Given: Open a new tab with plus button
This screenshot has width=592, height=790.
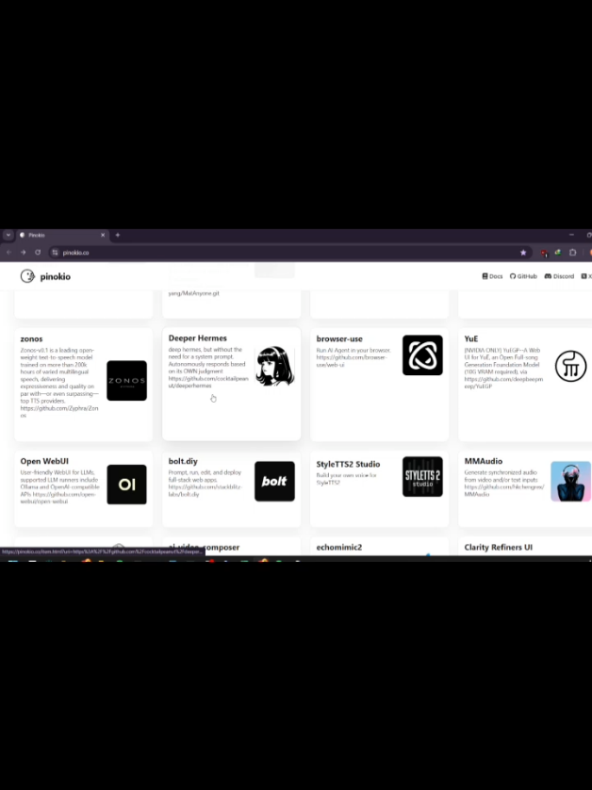Looking at the screenshot, I should 118,236.
